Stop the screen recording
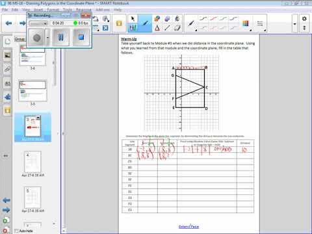The image size is (312, 234). (x=81, y=38)
